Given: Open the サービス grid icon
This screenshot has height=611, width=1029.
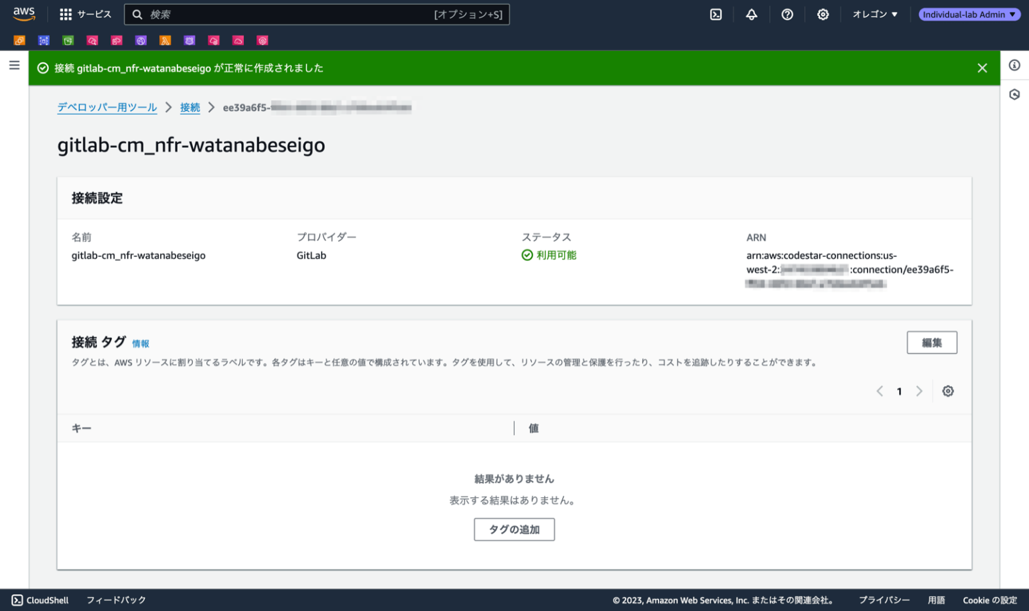Looking at the screenshot, I should (x=64, y=13).
